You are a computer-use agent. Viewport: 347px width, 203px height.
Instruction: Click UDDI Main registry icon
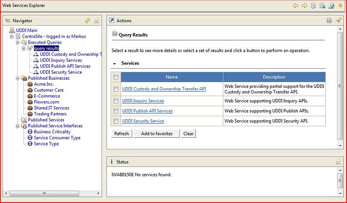click(x=12, y=30)
